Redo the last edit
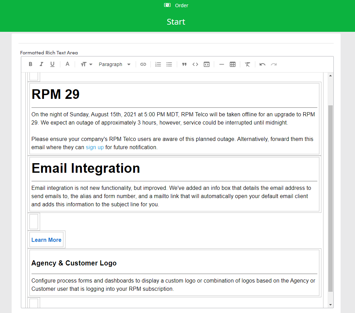Image resolution: width=355 pixels, height=313 pixels. coord(274,64)
